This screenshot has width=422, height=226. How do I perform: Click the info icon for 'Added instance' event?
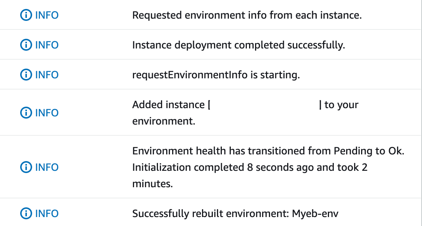click(x=26, y=112)
